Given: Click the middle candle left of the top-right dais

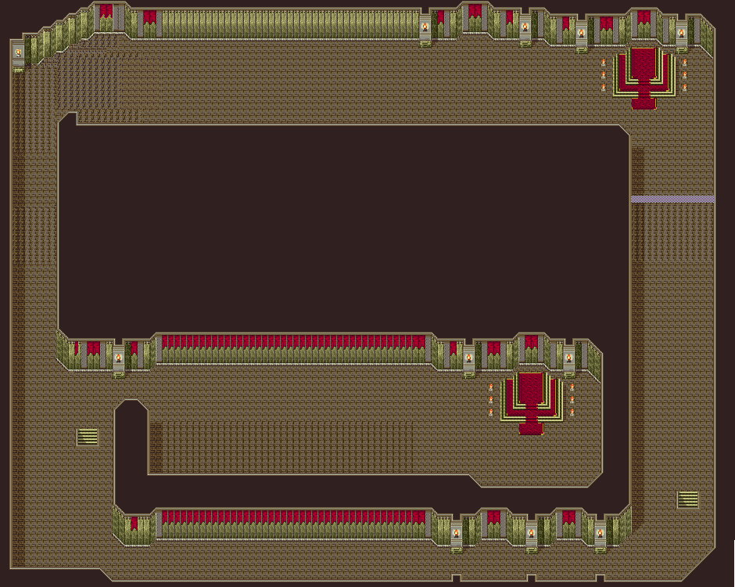Looking at the screenshot, I should coord(603,74).
